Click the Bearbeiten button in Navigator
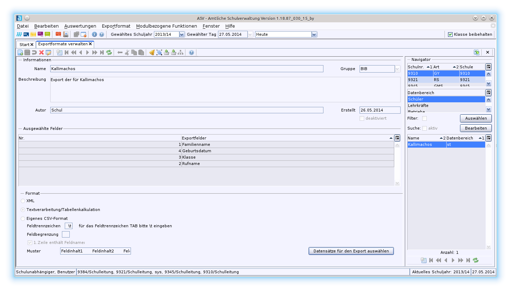This screenshot has width=511, height=291. (x=476, y=128)
